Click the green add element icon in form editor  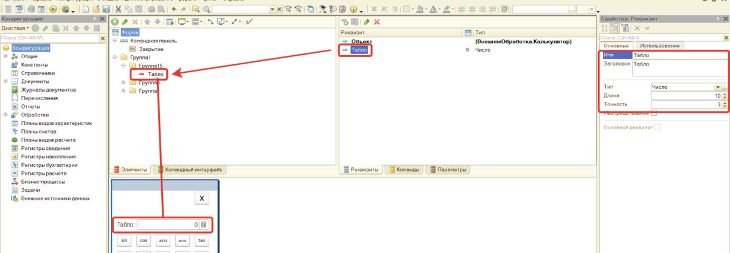114,22
